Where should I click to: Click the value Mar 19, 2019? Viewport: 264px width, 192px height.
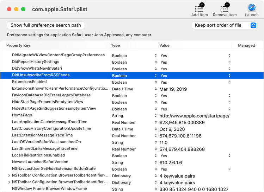[x=173, y=89]
